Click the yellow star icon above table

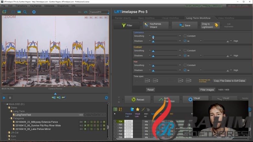coord(138,110)
